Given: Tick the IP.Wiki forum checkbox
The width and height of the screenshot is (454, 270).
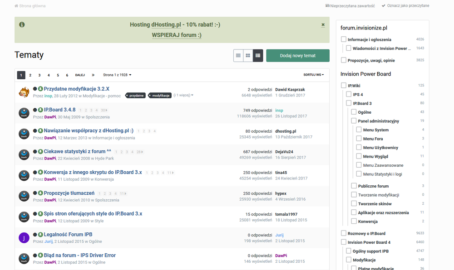Looking at the screenshot, I should [344, 86].
